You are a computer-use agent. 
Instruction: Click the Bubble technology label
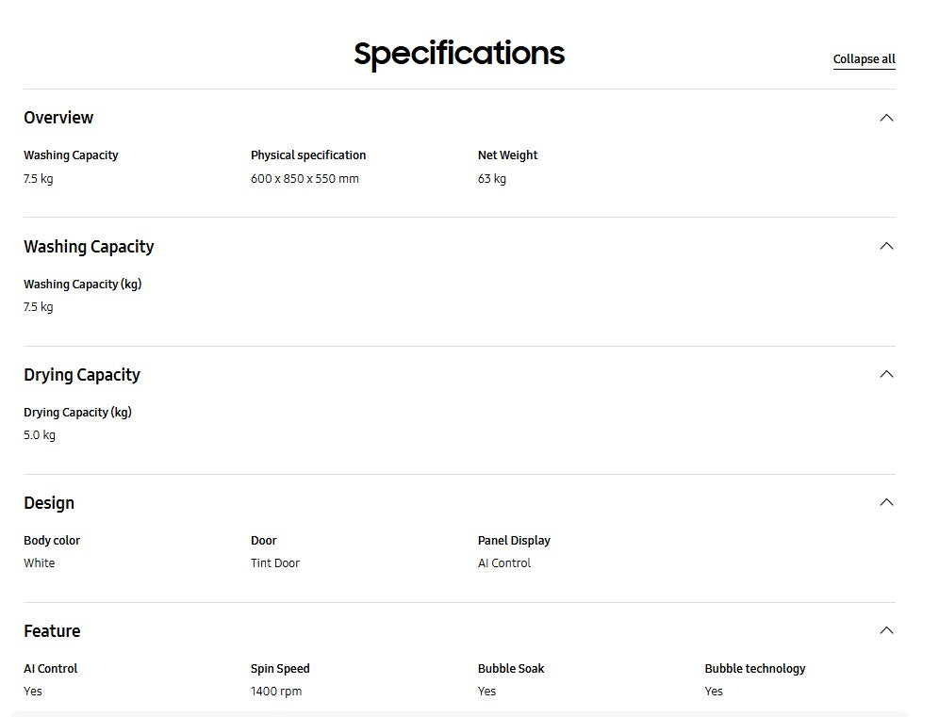pos(754,669)
